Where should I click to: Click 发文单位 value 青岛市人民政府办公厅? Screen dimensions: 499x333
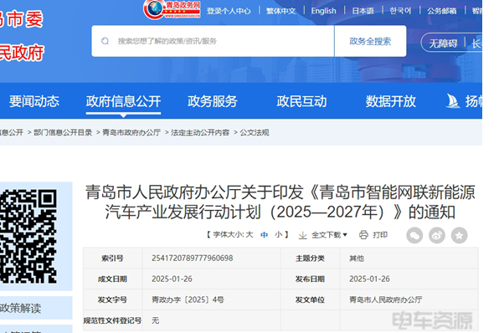pos(386,300)
